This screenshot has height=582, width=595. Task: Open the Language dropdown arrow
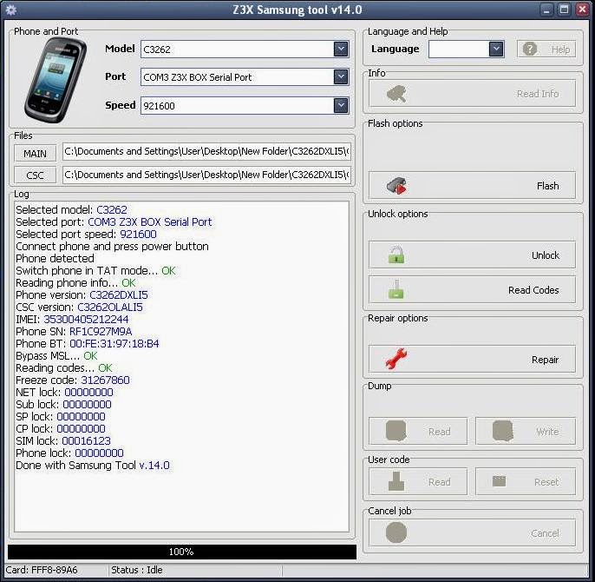(496, 49)
